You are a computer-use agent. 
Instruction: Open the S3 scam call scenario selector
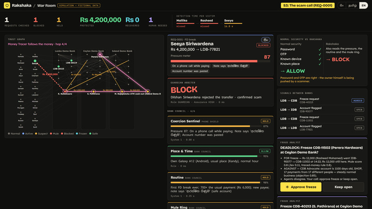point(307,5)
